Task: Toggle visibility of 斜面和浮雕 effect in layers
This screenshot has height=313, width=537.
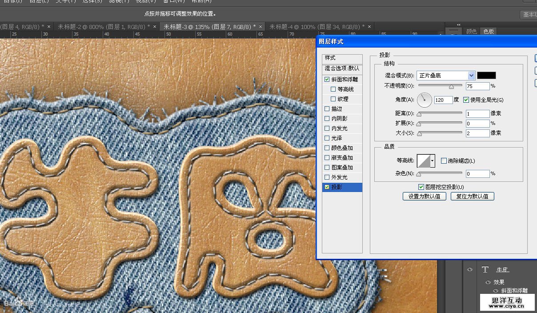Action: 495,291
